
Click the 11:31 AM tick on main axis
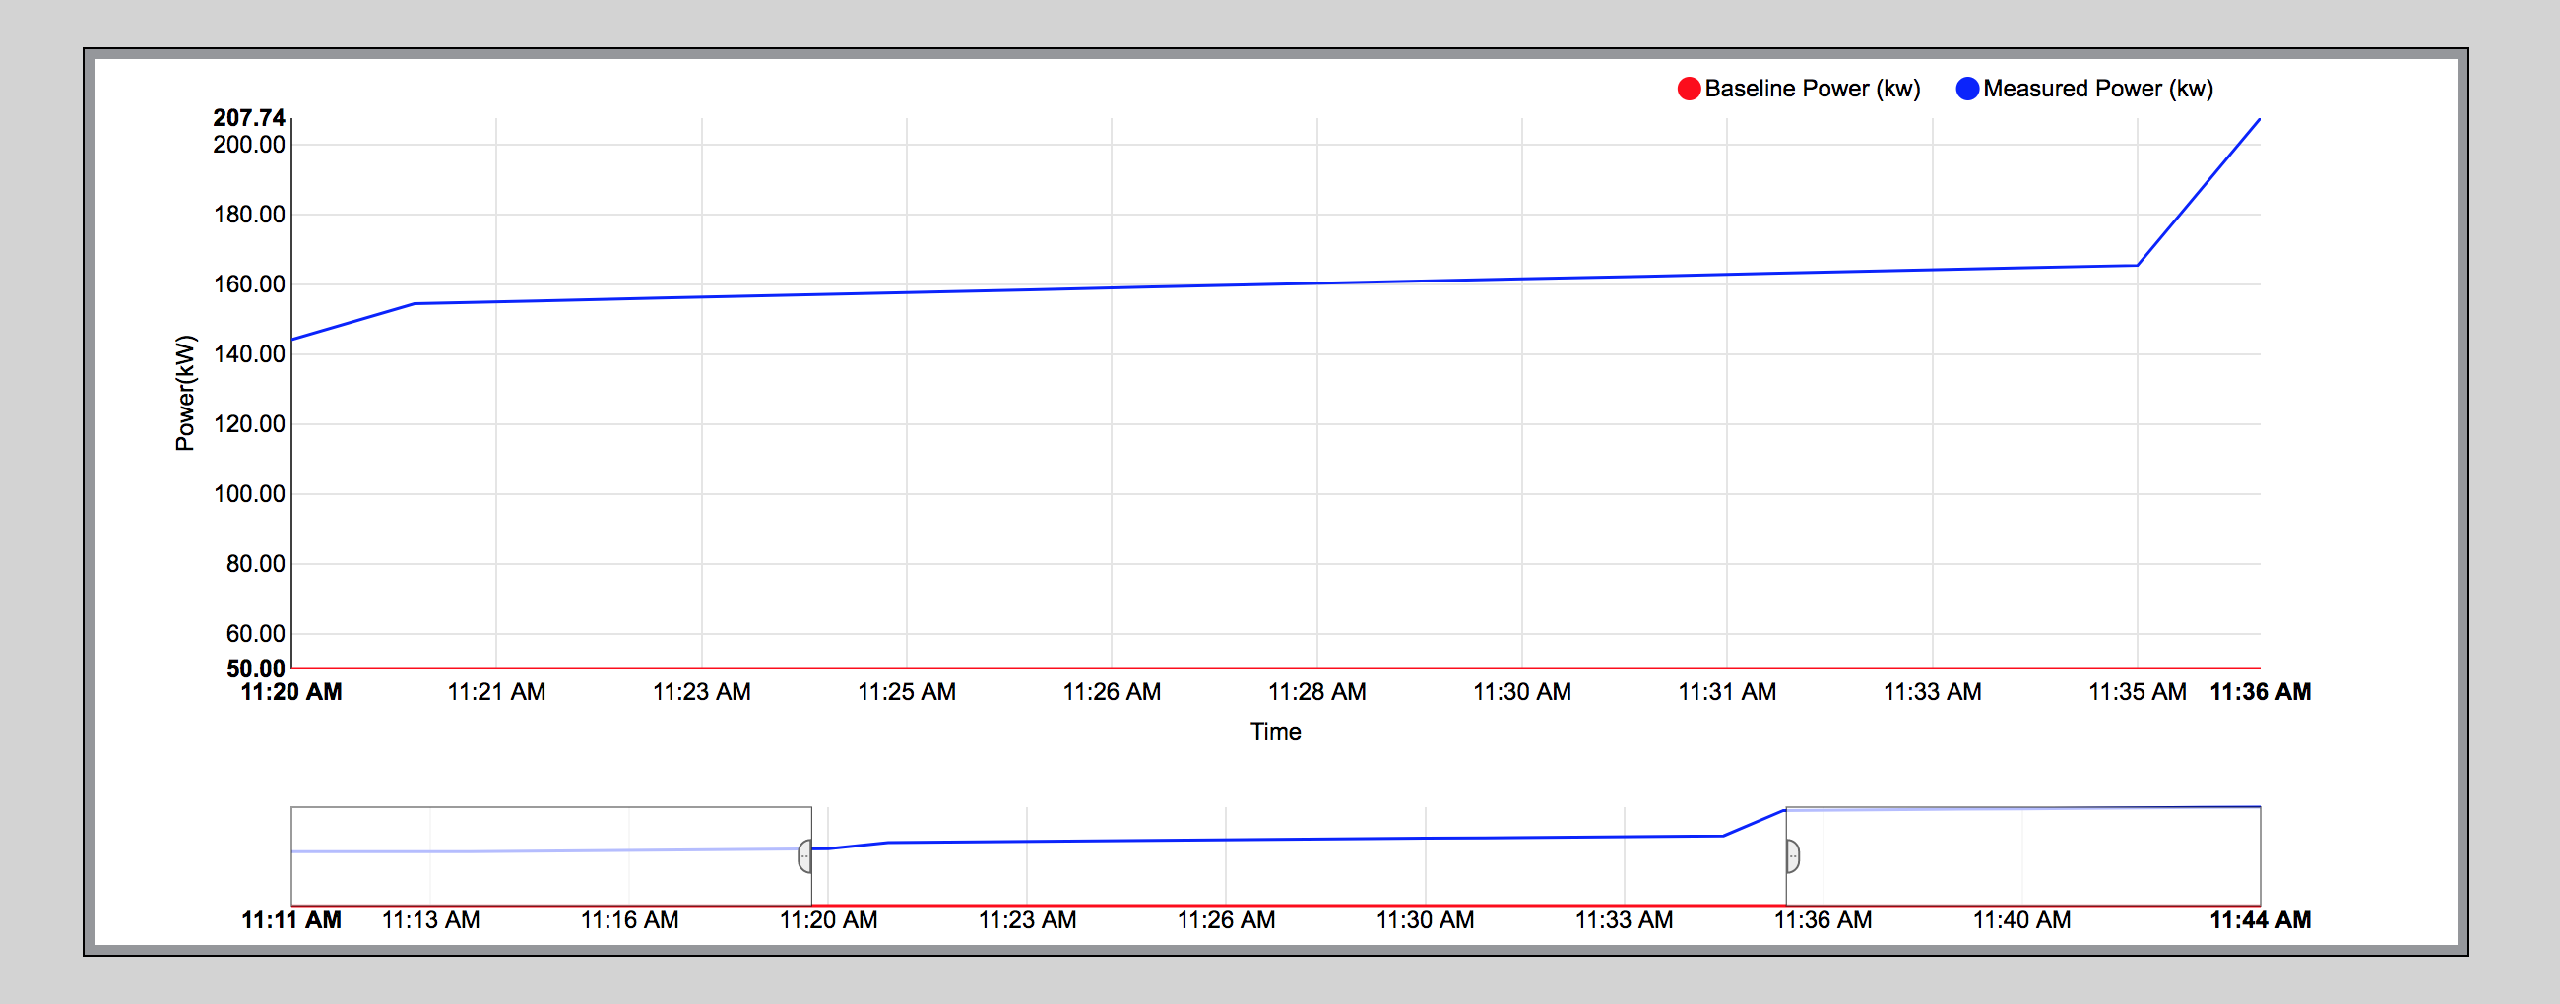[x=1727, y=692]
